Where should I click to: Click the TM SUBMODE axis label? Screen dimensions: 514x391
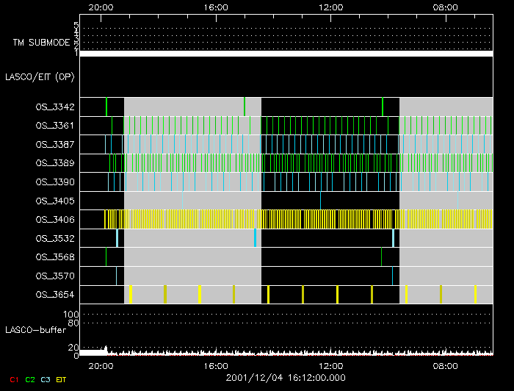(40, 43)
